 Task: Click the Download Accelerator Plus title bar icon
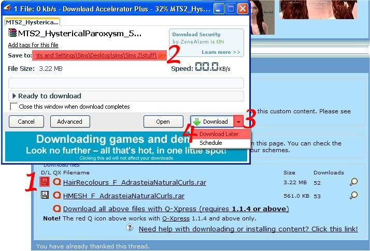pyautogui.click(x=7, y=8)
